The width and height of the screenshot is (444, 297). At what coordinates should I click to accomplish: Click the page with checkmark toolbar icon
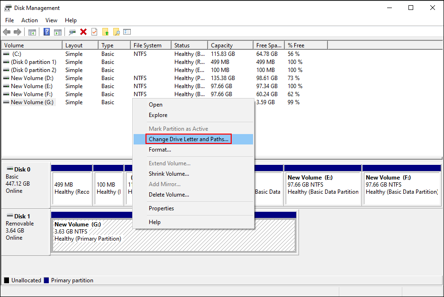pos(94,32)
